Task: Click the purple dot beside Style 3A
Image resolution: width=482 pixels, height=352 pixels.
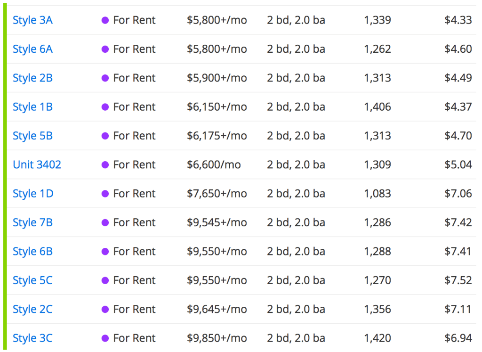Action: click(x=105, y=20)
